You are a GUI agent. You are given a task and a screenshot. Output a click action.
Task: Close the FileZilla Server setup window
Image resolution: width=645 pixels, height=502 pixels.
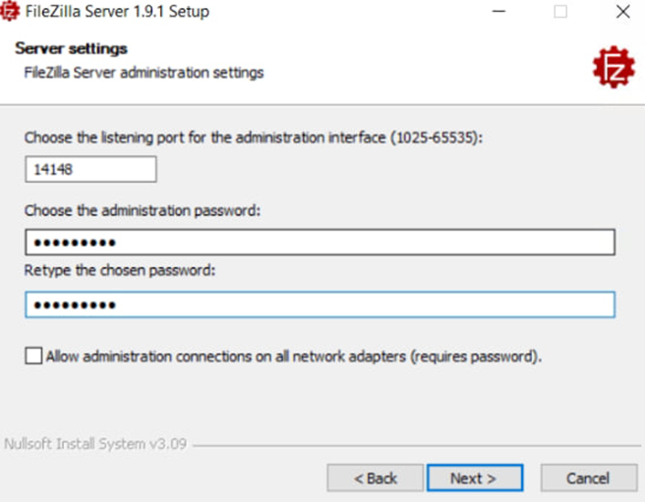click(x=621, y=13)
